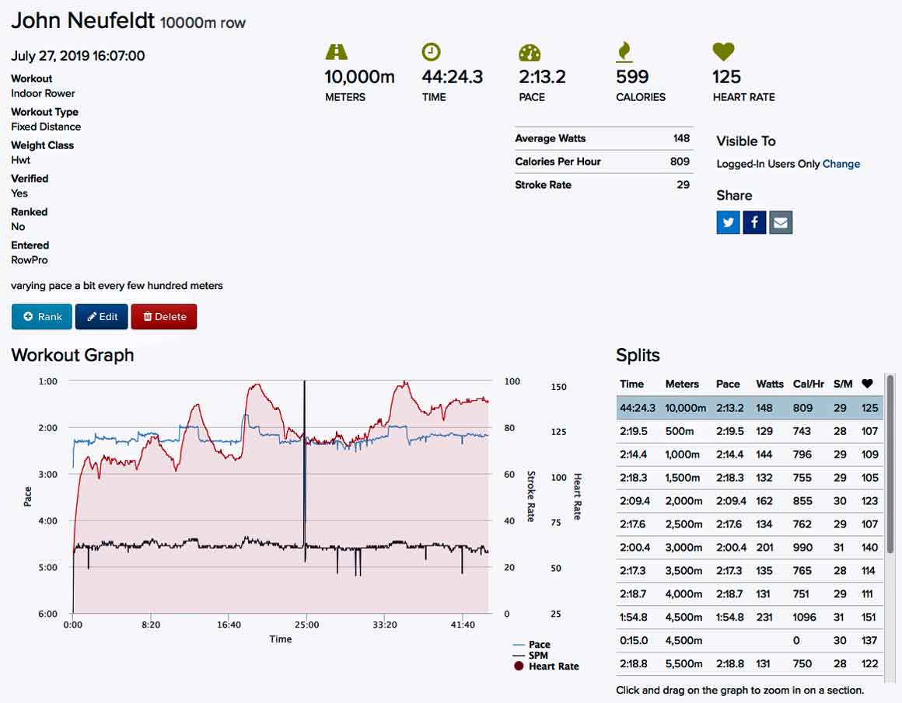
Task: Click the workout comment about varying pace
Action: [117, 286]
